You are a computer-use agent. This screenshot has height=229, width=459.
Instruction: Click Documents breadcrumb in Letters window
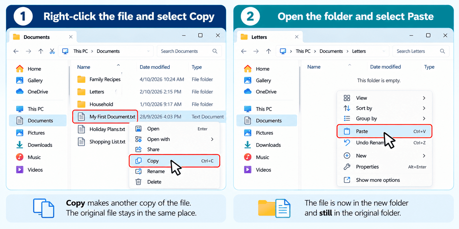(x=331, y=51)
